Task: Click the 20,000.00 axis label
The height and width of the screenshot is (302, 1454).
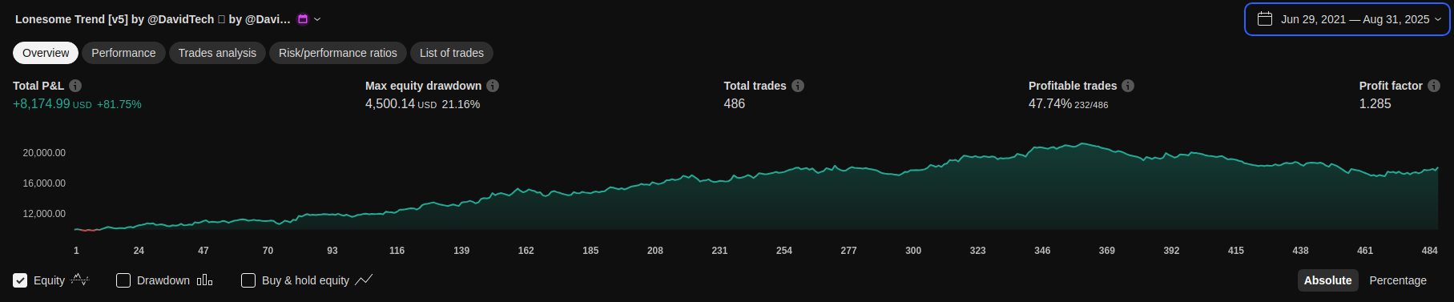Action: click(x=44, y=153)
